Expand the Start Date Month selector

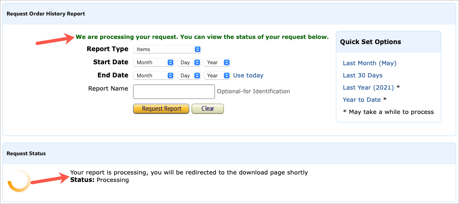point(154,62)
